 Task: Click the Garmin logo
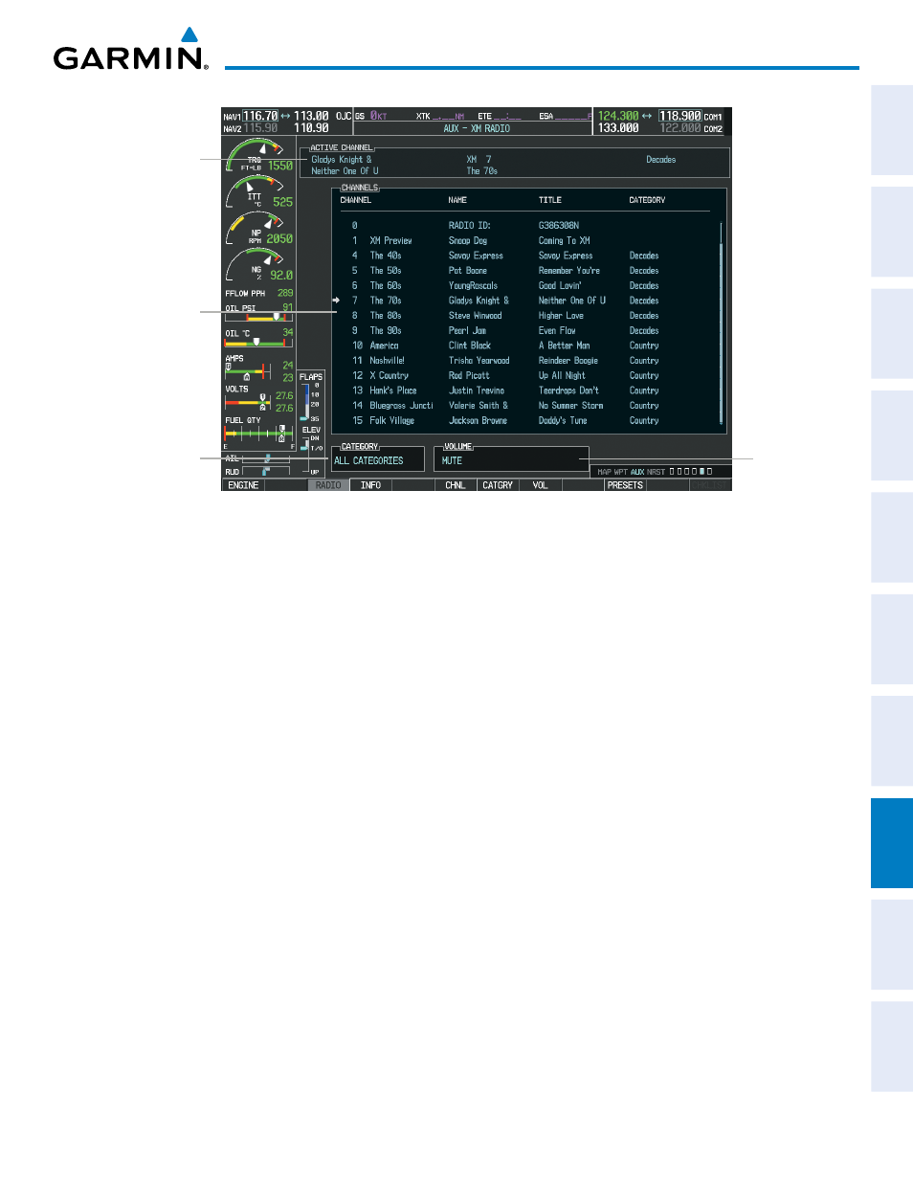[x=130, y=49]
